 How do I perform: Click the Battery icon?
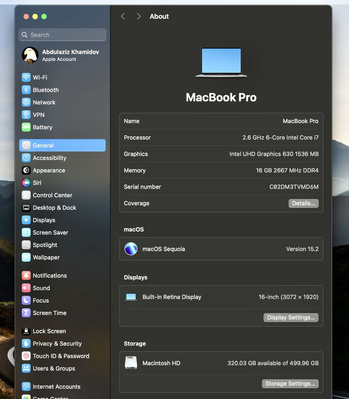(26, 127)
